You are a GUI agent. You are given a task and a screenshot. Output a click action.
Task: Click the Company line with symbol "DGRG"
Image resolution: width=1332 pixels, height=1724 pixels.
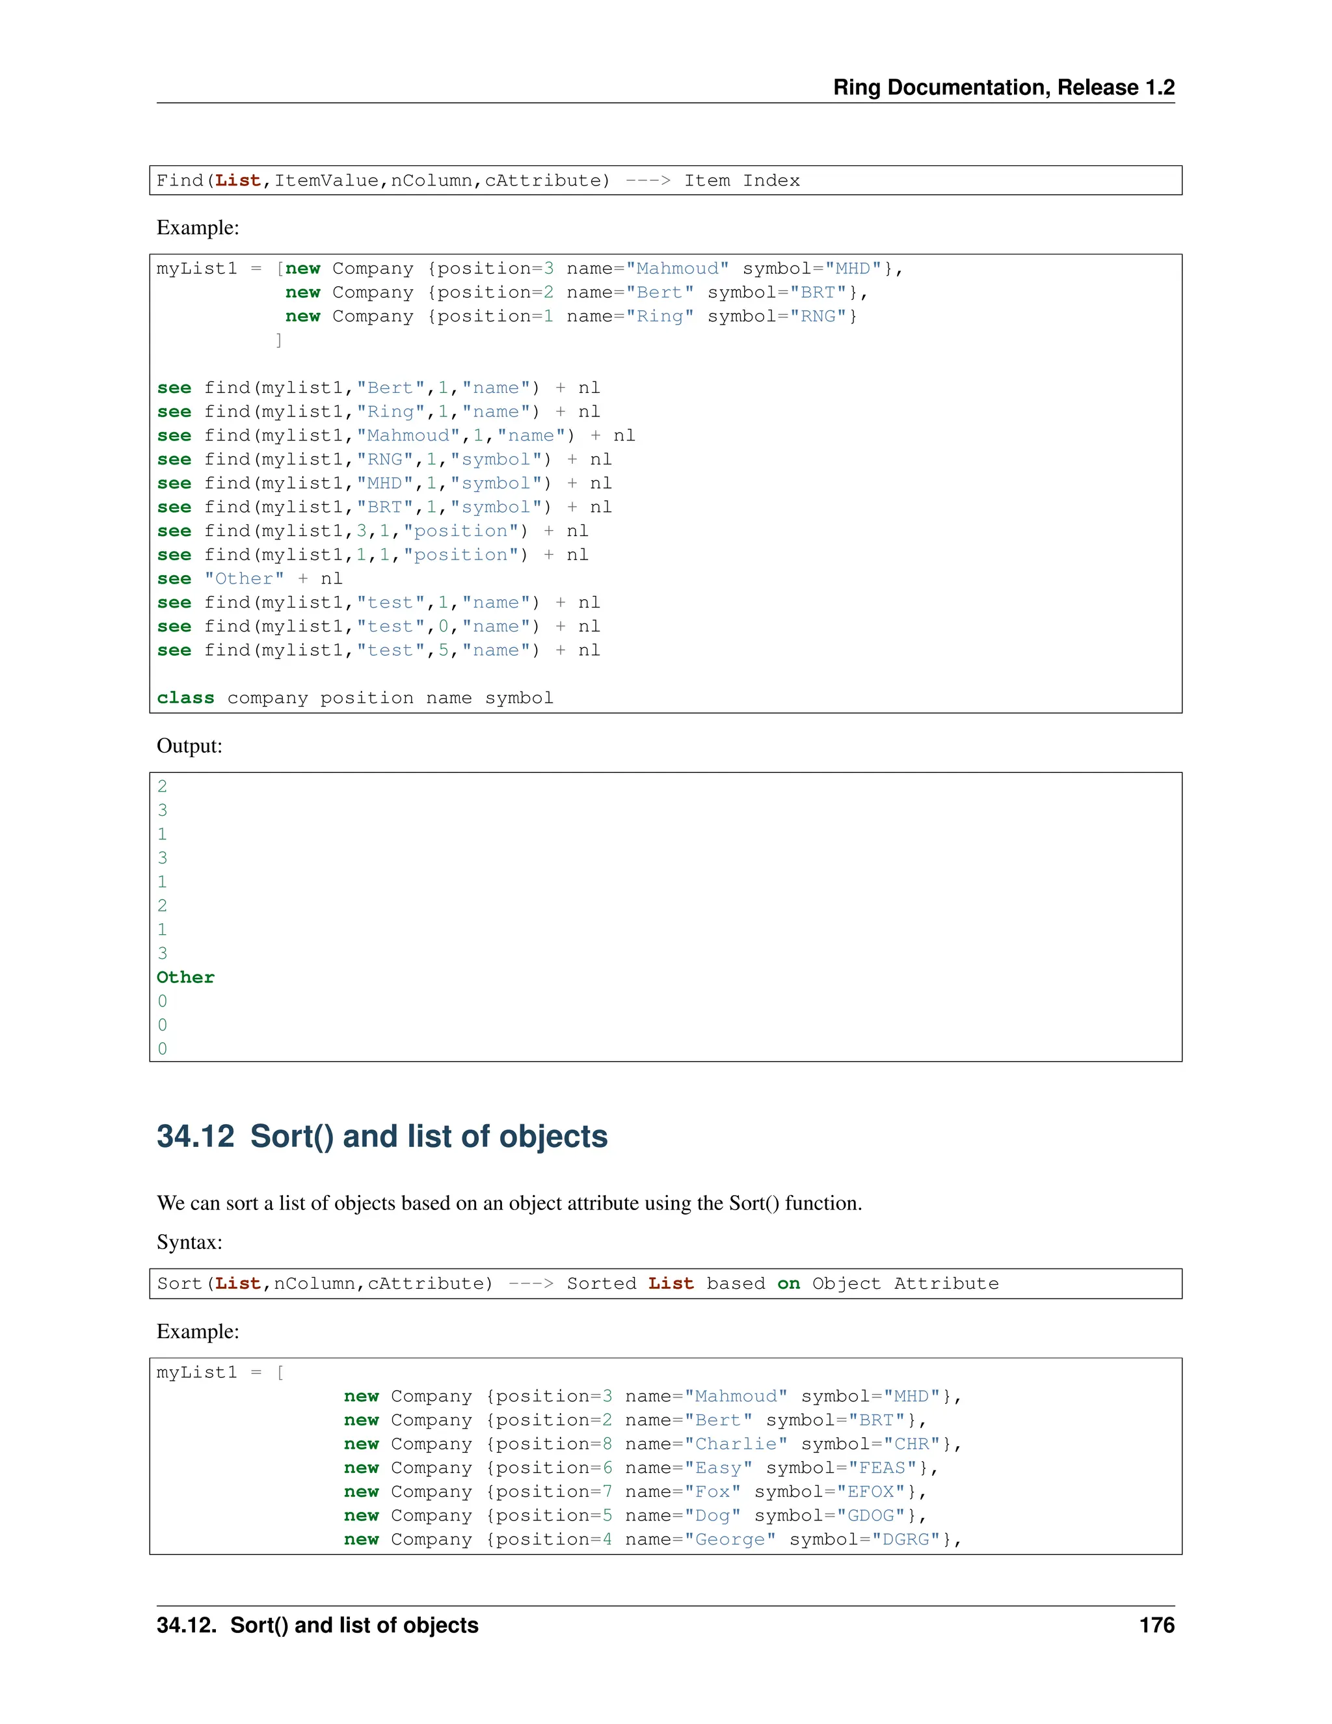click(652, 1539)
